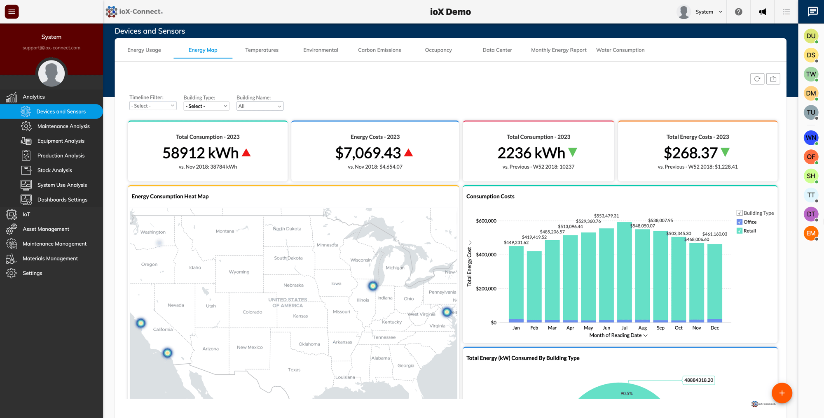Uncheck the Retail legend checkbox
Image resolution: width=824 pixels, height=418 pixels.
click(740, 231)
